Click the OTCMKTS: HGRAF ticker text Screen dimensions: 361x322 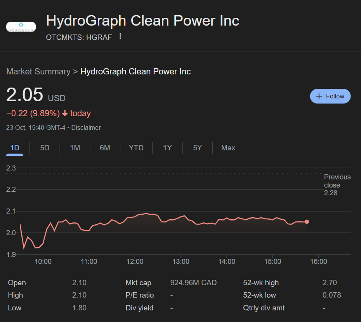pyautogui.click(x=79, y=37)
